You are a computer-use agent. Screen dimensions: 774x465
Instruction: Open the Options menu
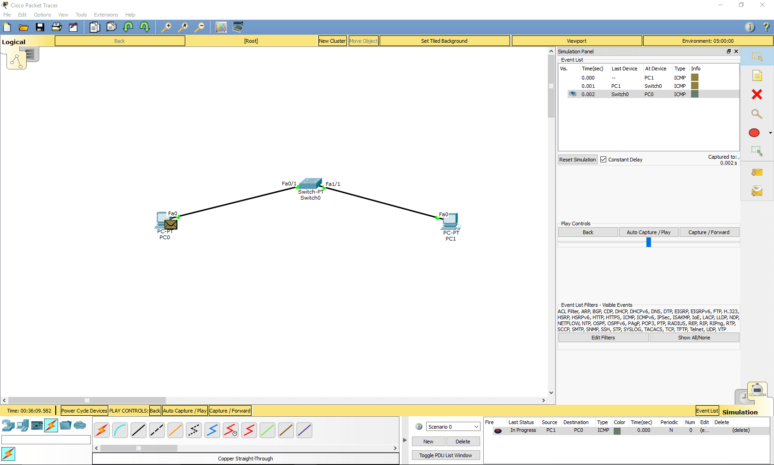coord(42,15)
